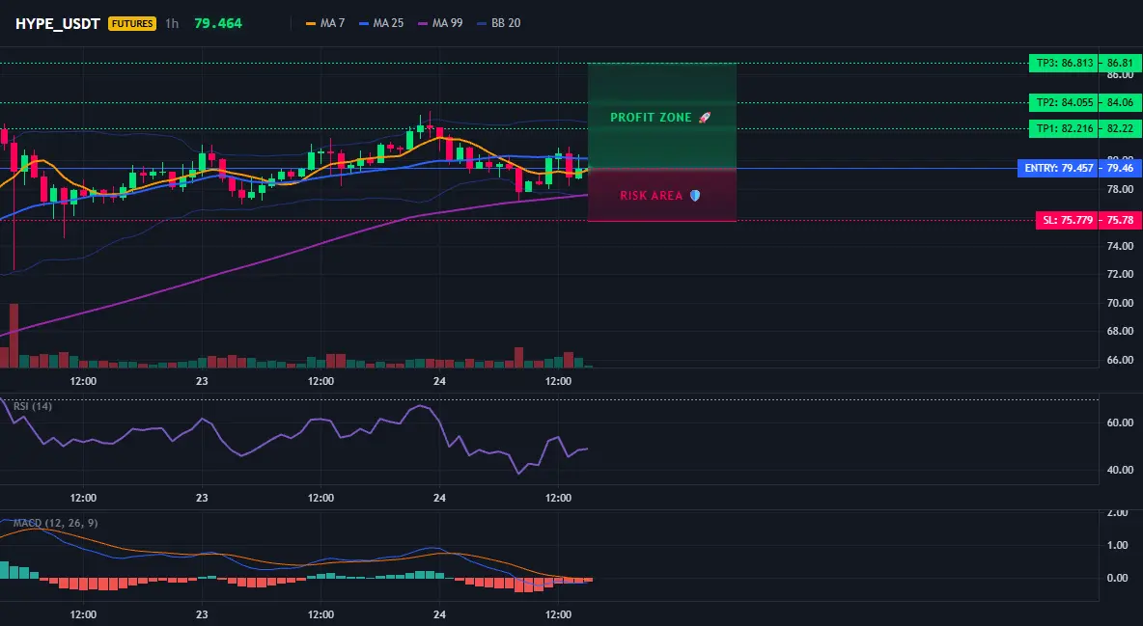Image resolution: width=1143 pixels, height=626 pixels.
Task: Click the TP2: 84.055 label
Action: (x=1064, y=103)
